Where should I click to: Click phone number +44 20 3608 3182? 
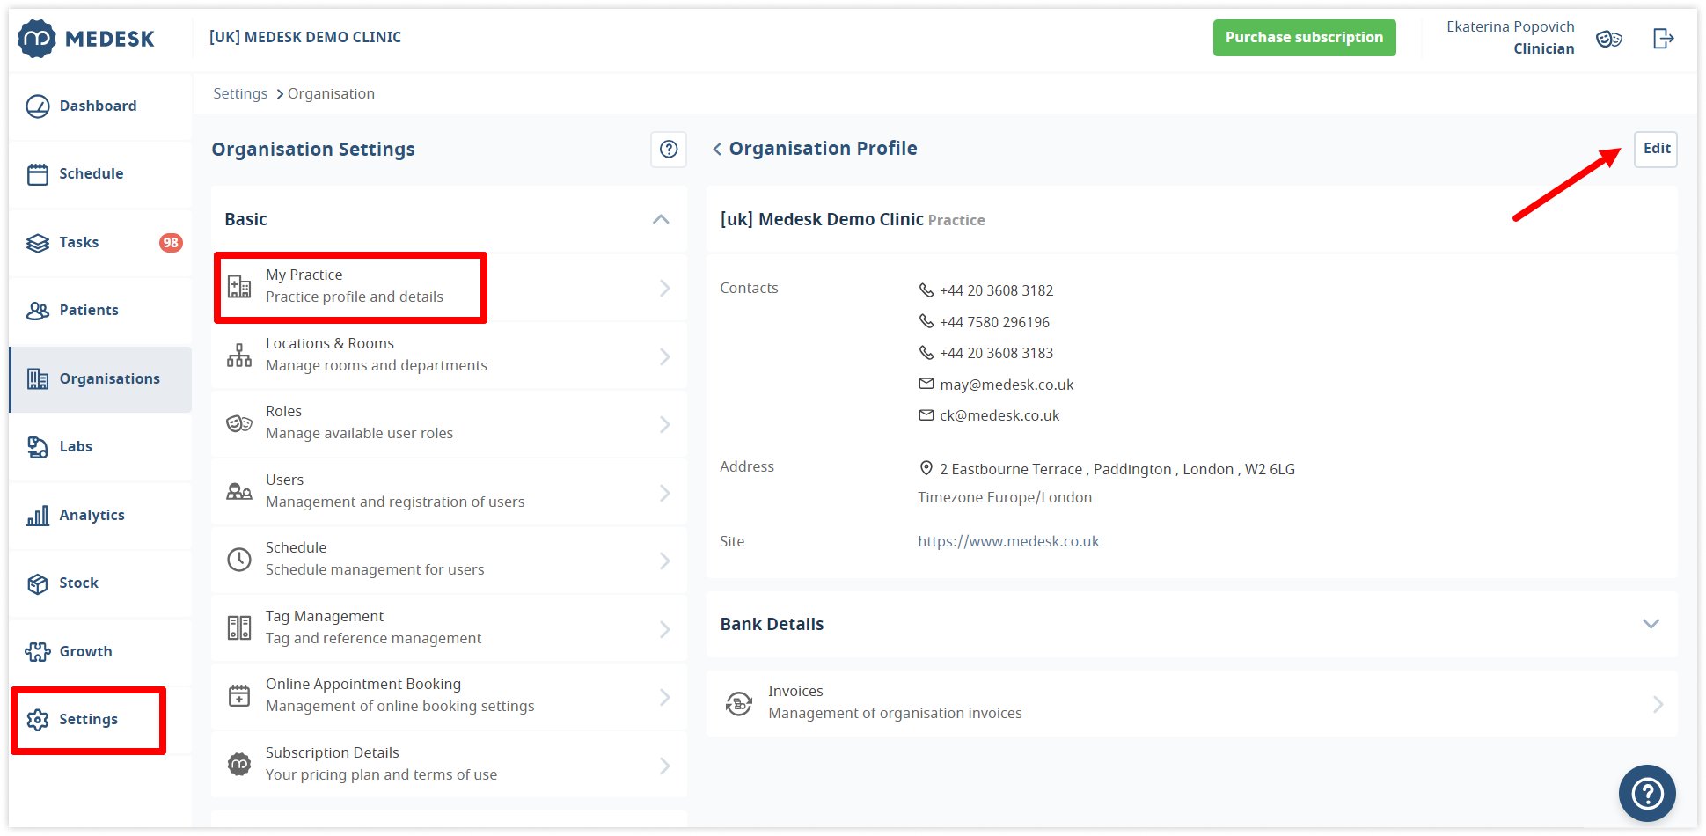[996, 290]
